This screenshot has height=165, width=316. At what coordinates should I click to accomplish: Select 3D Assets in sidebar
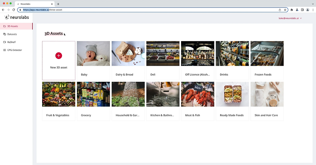point(16,26)
